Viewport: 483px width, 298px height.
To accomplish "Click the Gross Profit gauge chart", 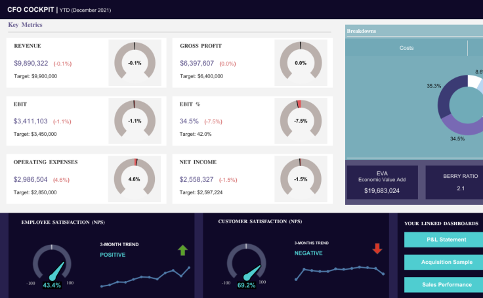I will pyautogui.click(x=301, y=62).
